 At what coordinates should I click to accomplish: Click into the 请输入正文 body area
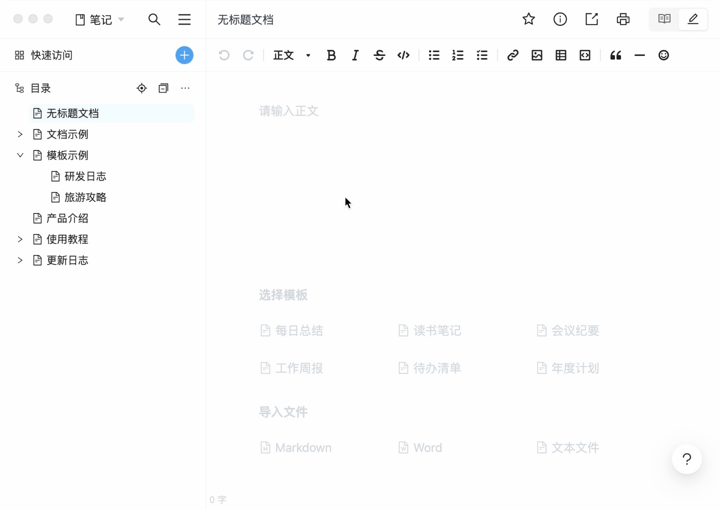pyautogui.click(x=288, y=111)
